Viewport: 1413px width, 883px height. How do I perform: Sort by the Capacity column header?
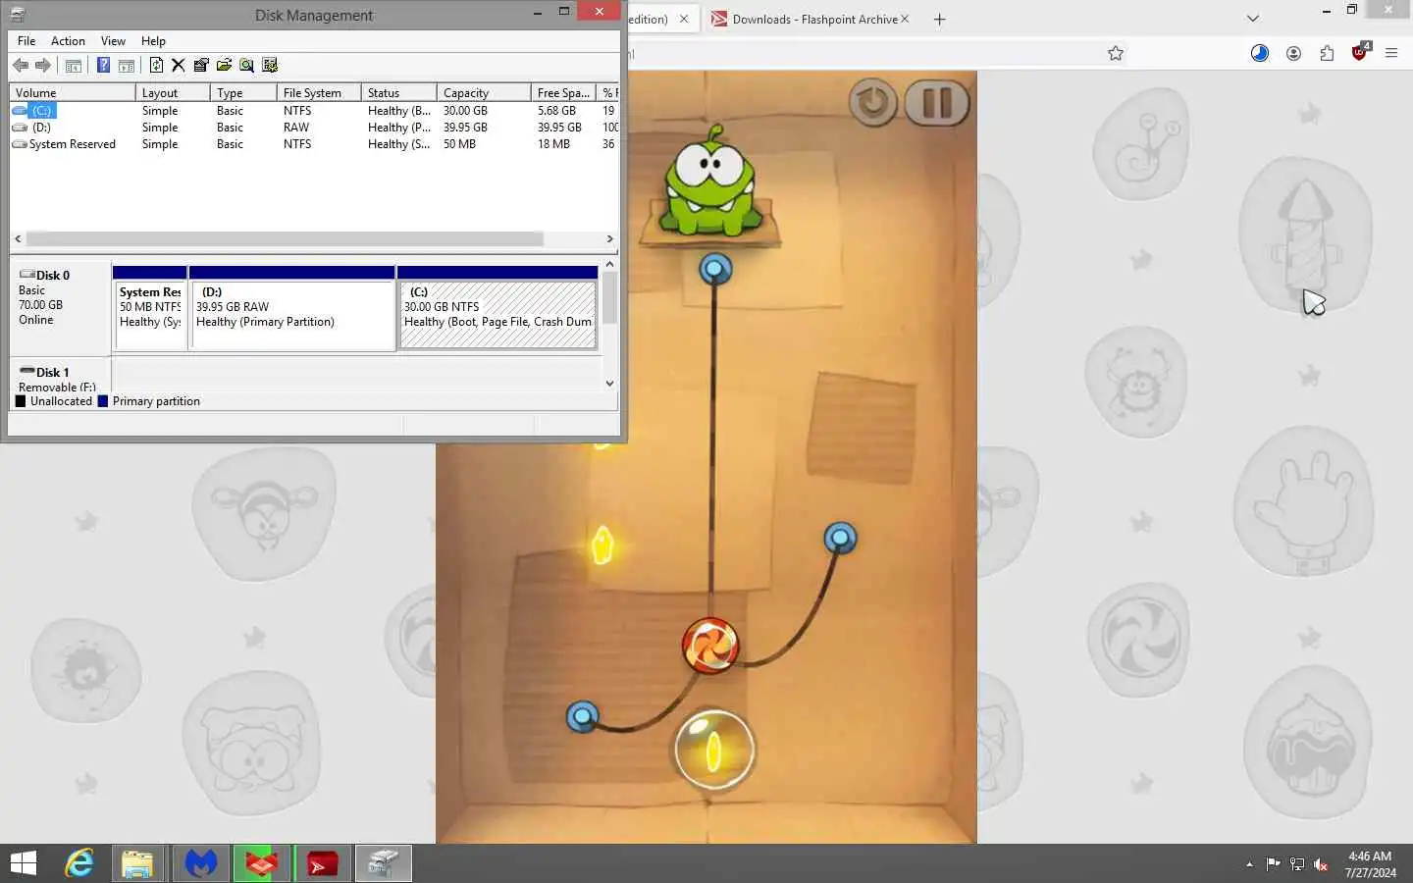[x=483, y=92]
